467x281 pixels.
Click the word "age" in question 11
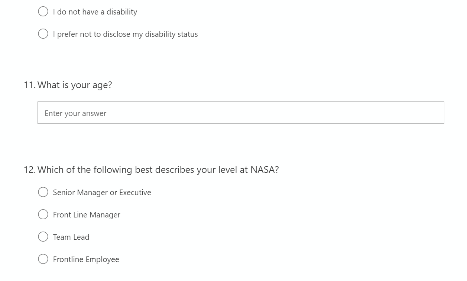[100, 86]
